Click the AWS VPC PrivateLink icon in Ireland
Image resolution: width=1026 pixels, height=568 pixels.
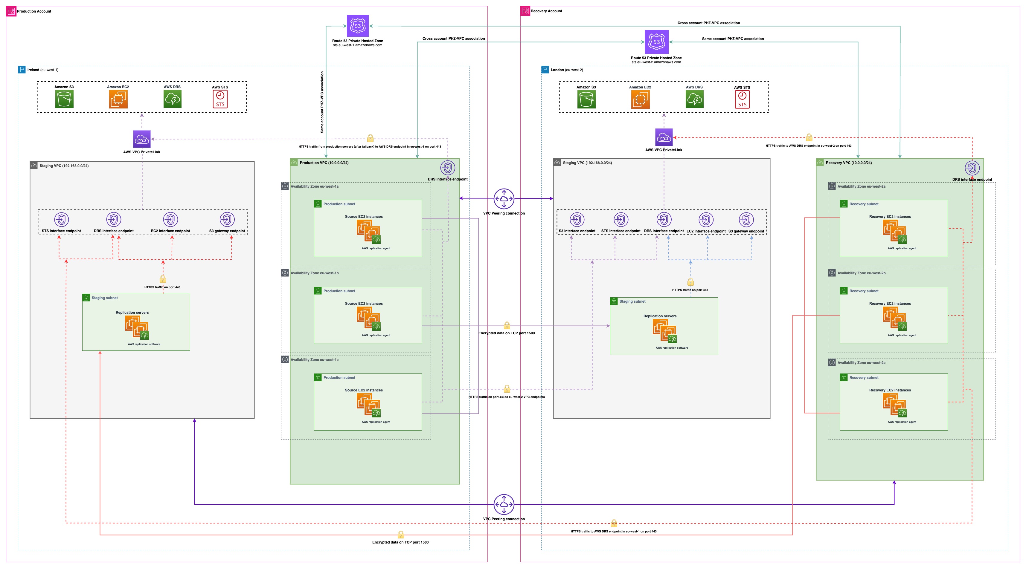142,139
